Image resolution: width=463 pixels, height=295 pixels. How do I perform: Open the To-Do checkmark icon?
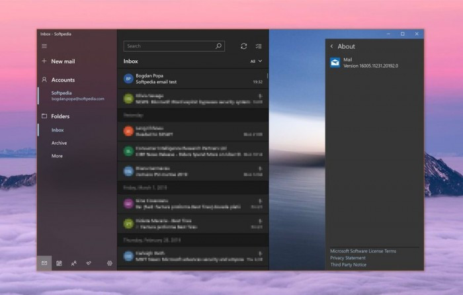(x=89, y=263)
